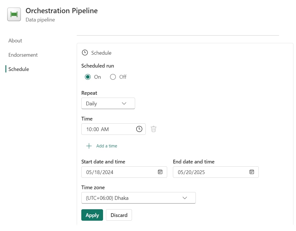Open the Start date calendar picker icon
Screen dimensions: 296x231
coord(160,172)
